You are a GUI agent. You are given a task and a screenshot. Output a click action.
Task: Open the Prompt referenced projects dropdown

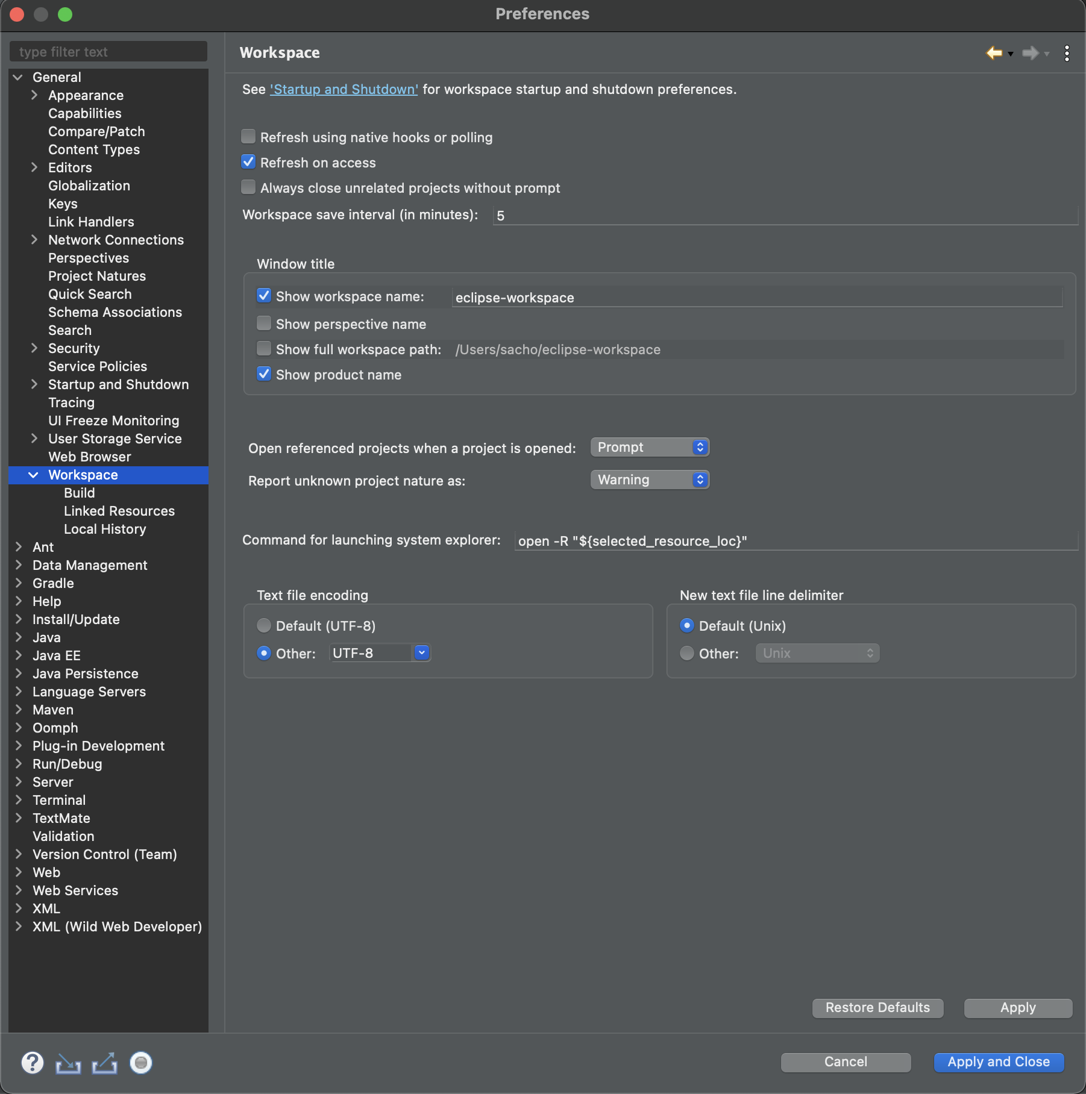pos(650,447)
